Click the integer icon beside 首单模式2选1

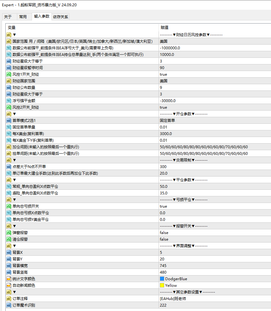point(8,121)
